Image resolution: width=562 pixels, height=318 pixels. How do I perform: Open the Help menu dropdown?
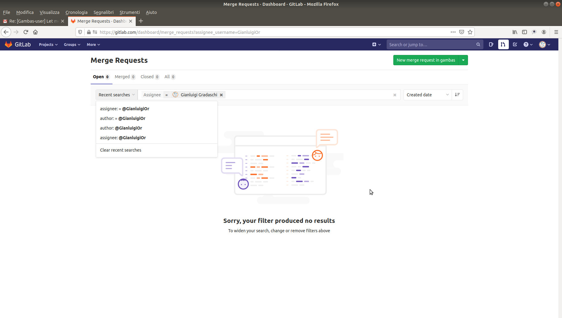click(x=528, y=44)
